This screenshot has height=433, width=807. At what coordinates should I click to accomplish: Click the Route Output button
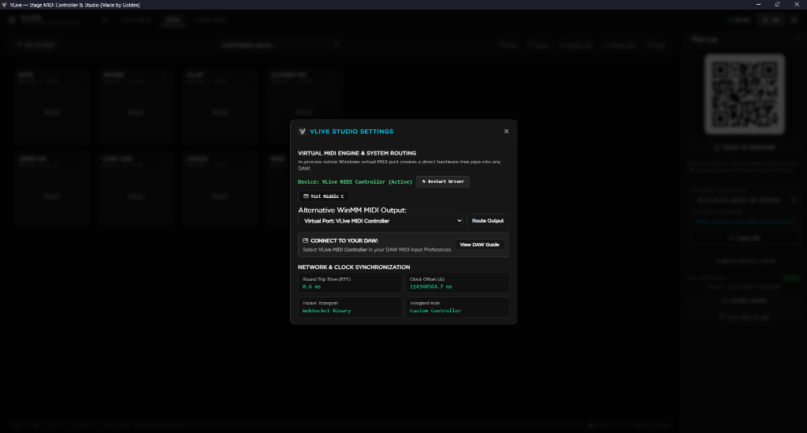(488, 221)
